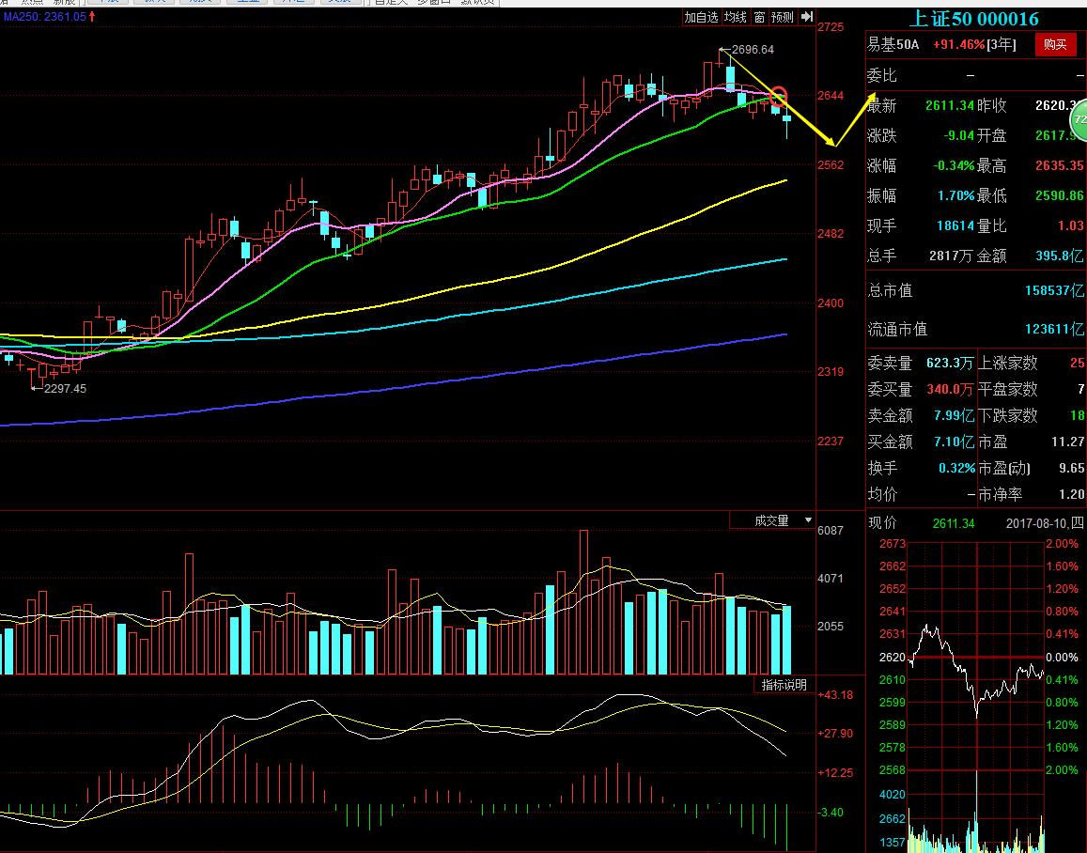Collapse side panel with arrow-bar icon

tap(807, 17)
